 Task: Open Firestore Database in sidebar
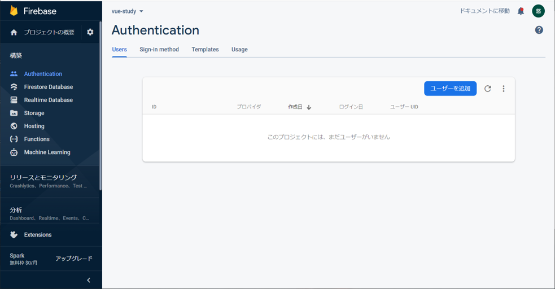tap(49, 87)
